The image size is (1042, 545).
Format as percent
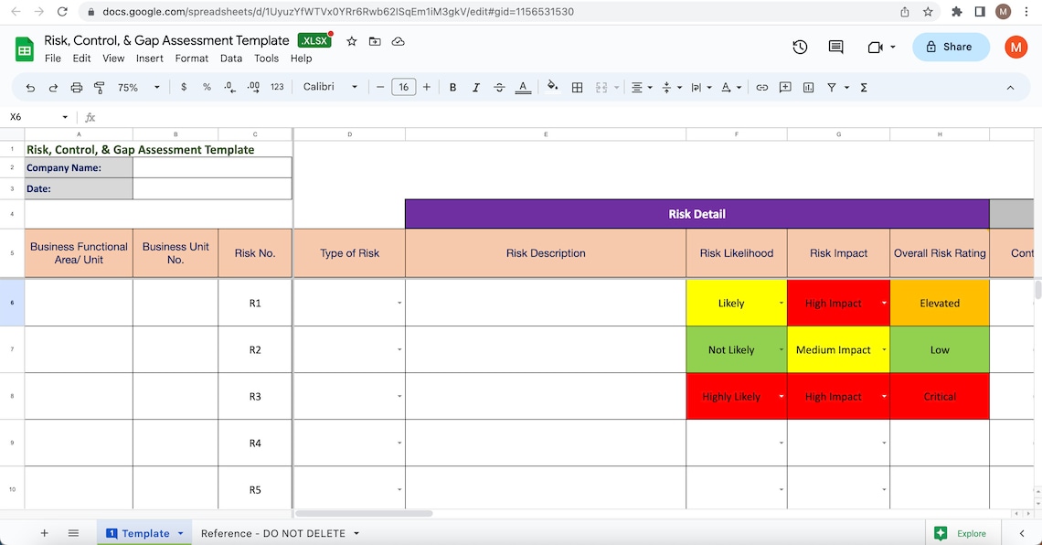click(x=207, y=87)
